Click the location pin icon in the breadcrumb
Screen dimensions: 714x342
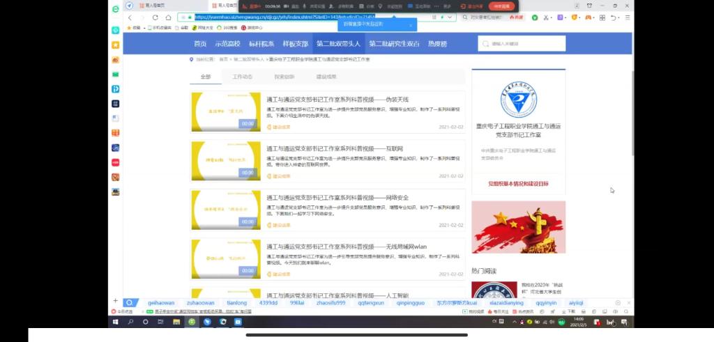[x=191, y=59]
